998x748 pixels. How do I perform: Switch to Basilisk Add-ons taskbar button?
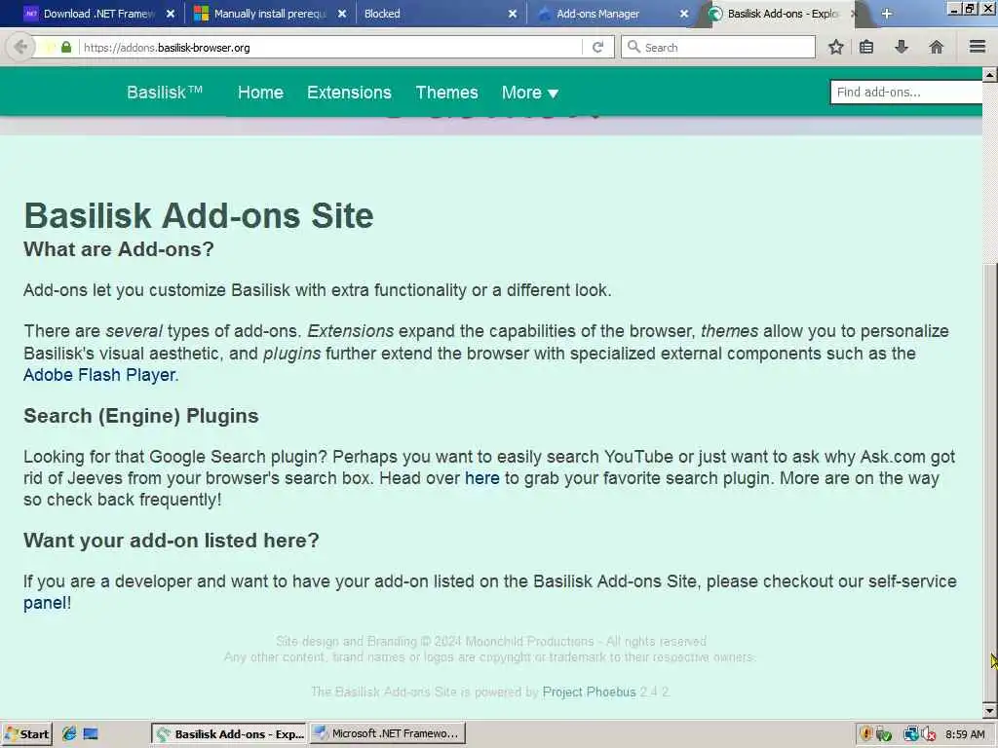tap(229, 733)
